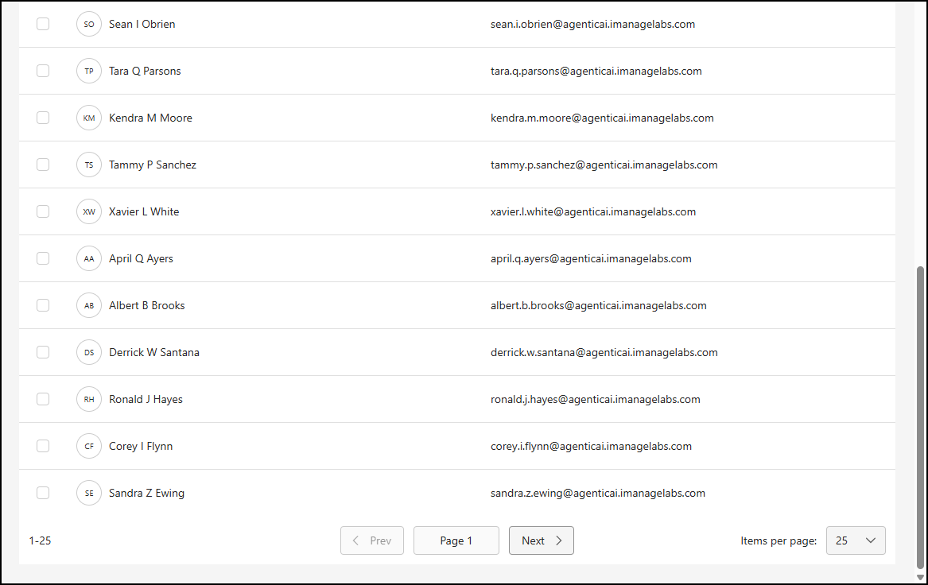Click Sandra Z Ewing's avatar icon
928x585 pixels.
89,493
